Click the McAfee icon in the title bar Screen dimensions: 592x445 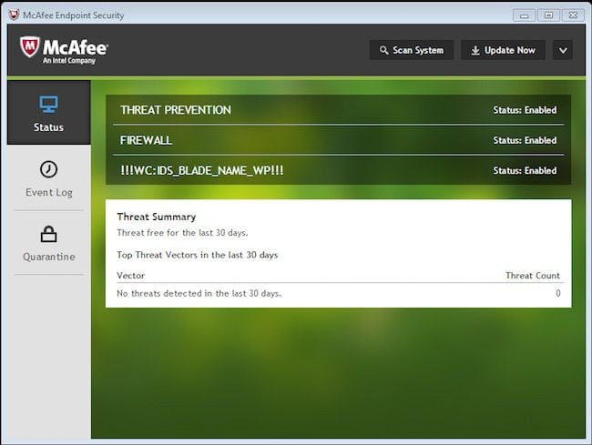[14, 15]
